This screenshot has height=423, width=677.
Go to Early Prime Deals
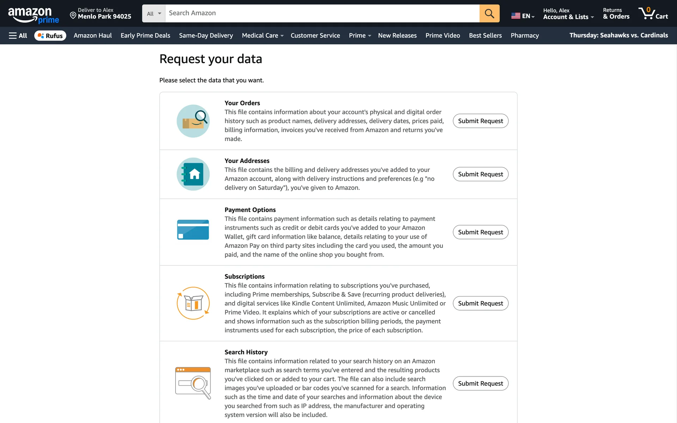click(x=145, y=36)
